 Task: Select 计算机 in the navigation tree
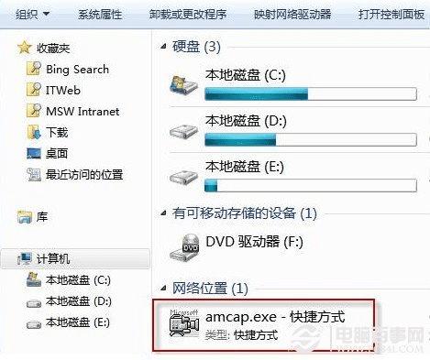point(76,259)
